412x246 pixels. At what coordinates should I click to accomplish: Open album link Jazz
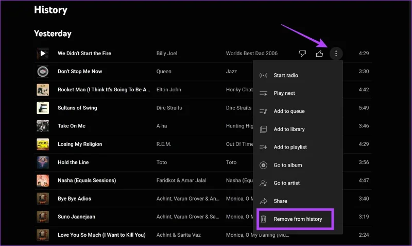coord(231,72)
